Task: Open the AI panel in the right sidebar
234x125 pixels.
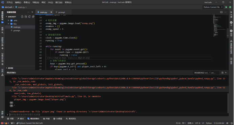Action: pyautogui.click(x=231, y=24)
